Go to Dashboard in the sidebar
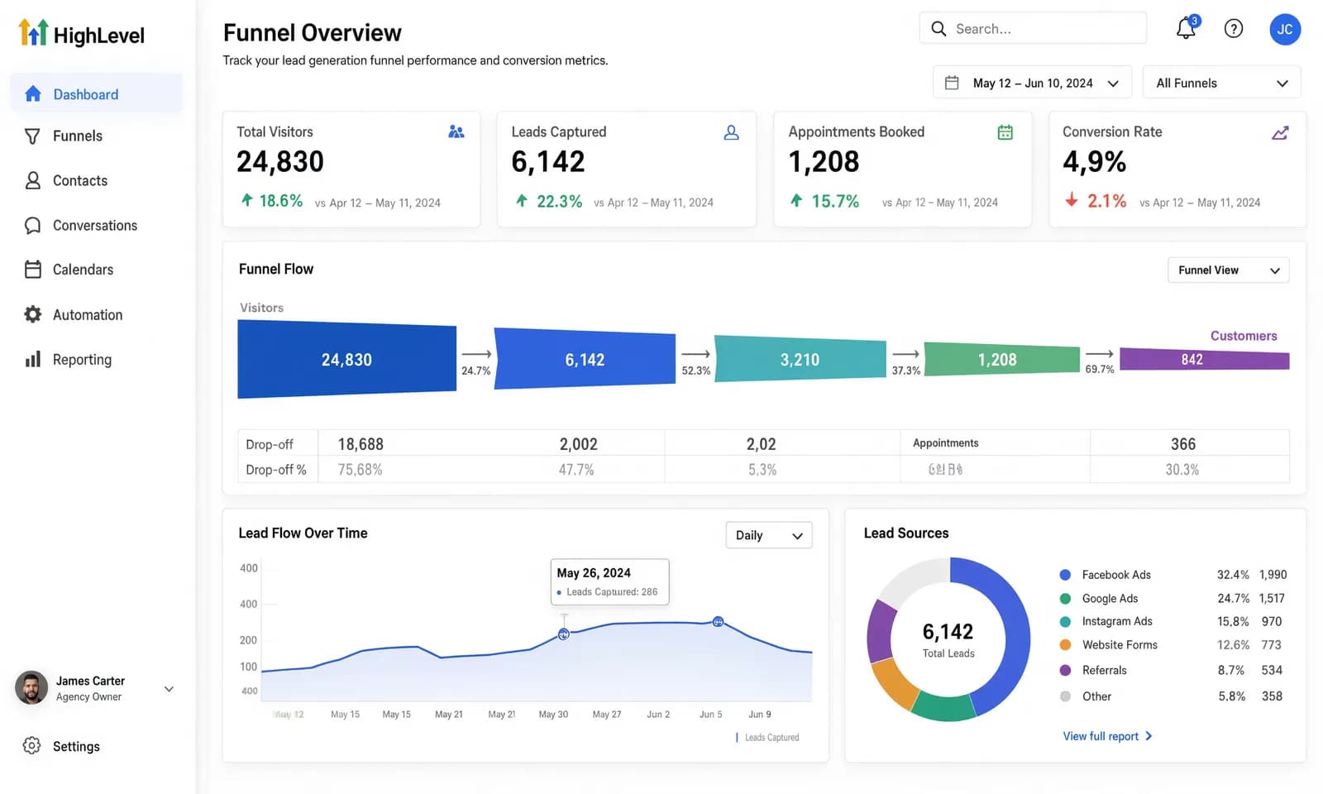The image size is (1323, 794). (97, 93)
